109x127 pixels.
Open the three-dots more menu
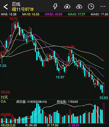(x=103, y=7)
